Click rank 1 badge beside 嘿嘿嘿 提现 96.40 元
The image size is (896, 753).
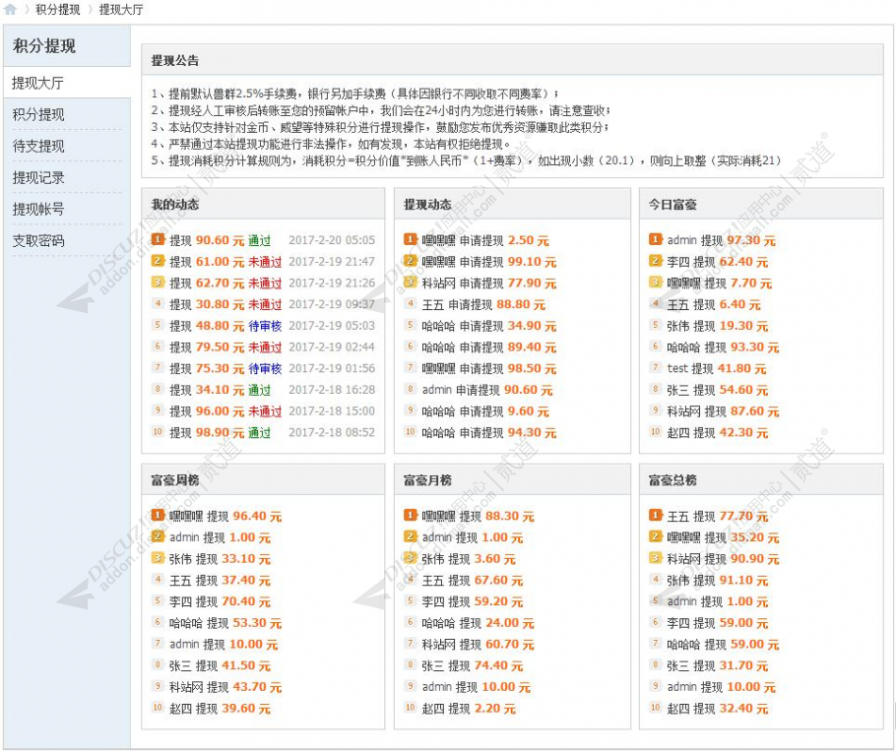pyautogui.click(x=158, y=516)
